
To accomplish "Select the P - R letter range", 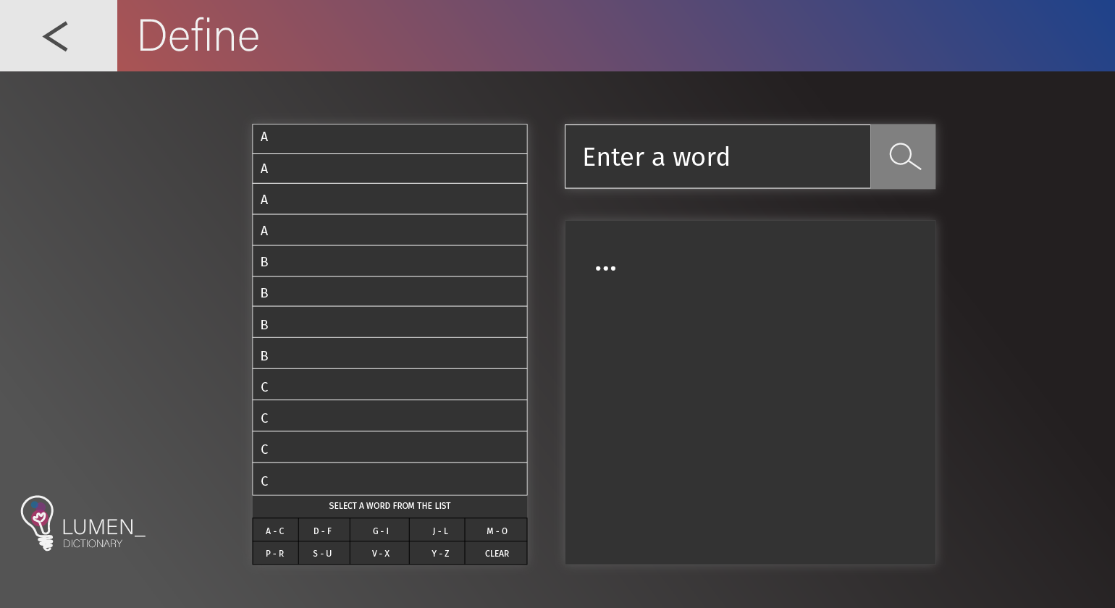I will tap(275, 553).
